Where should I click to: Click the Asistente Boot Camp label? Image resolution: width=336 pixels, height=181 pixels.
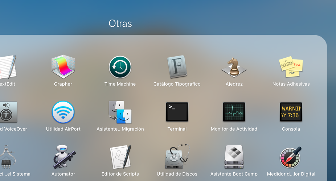pyautogui.click(x=234, y=174)
